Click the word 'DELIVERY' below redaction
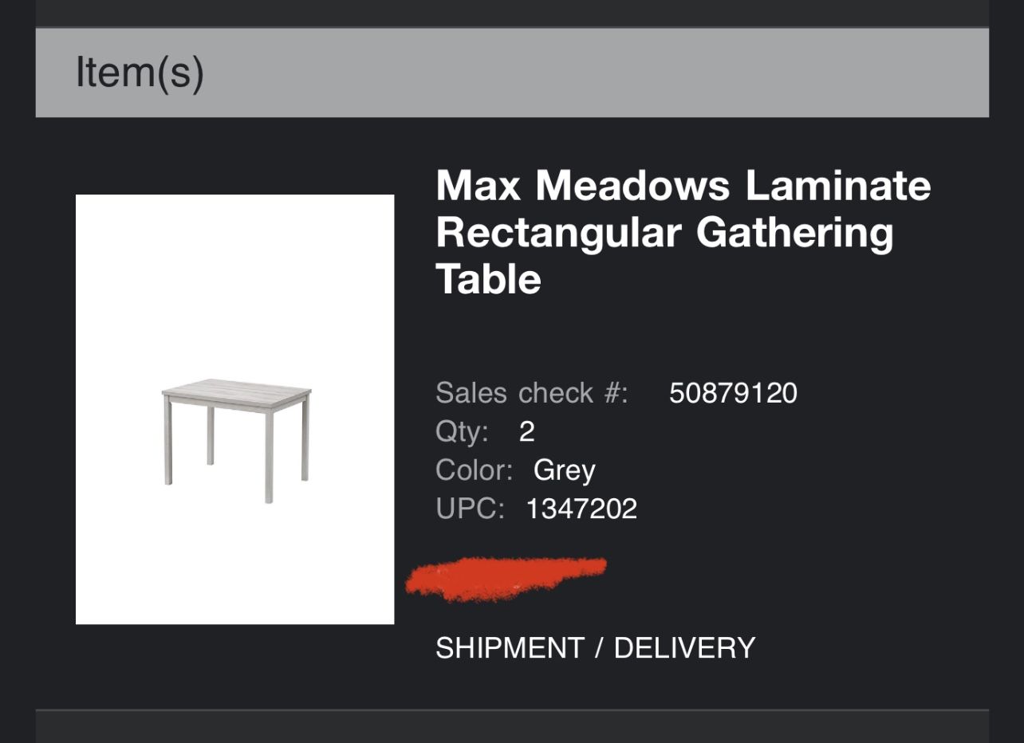 [684, 647]
